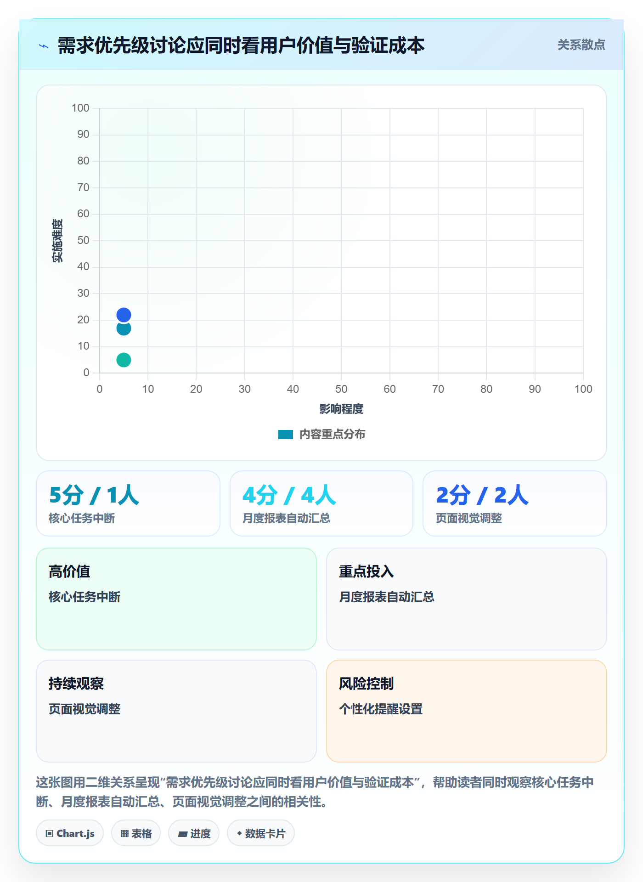Click the 实施难度 y-axis title
This screenshot has width=643, height=882.
point(57,241)
